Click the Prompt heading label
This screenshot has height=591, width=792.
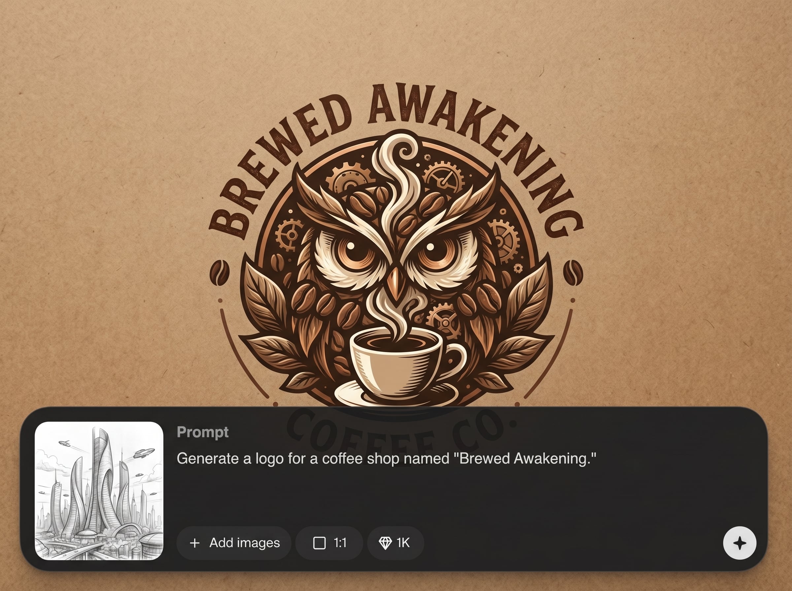coord(203,432)
